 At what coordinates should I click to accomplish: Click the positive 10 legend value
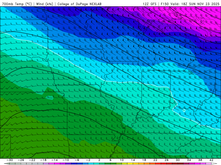pyautogui.click(x=122, y=160)
